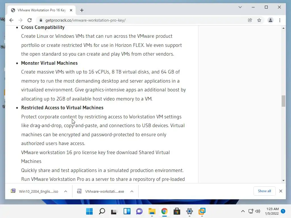The image size is (291, 218).
Task: Click the padlock site info icon
Action: pos(41,20)
